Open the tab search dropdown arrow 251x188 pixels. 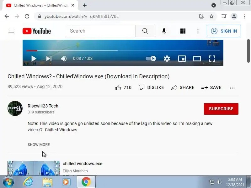pyautogui.click(x=214, y=5)
